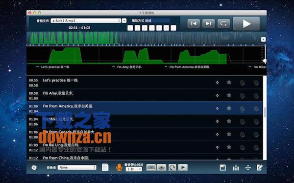Star the "I'm Amy" sentence
Viewport: 294px width, 183px height.
tap(229, 95)
